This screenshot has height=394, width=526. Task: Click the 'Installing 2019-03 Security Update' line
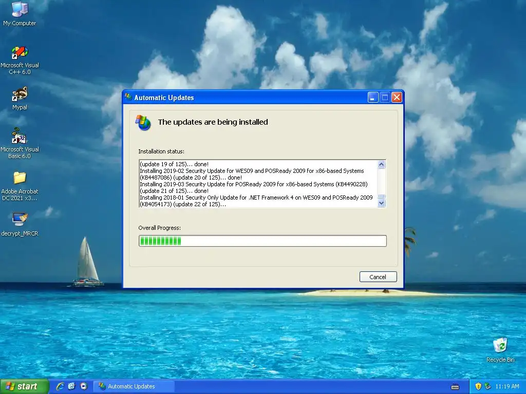point(254,184)
